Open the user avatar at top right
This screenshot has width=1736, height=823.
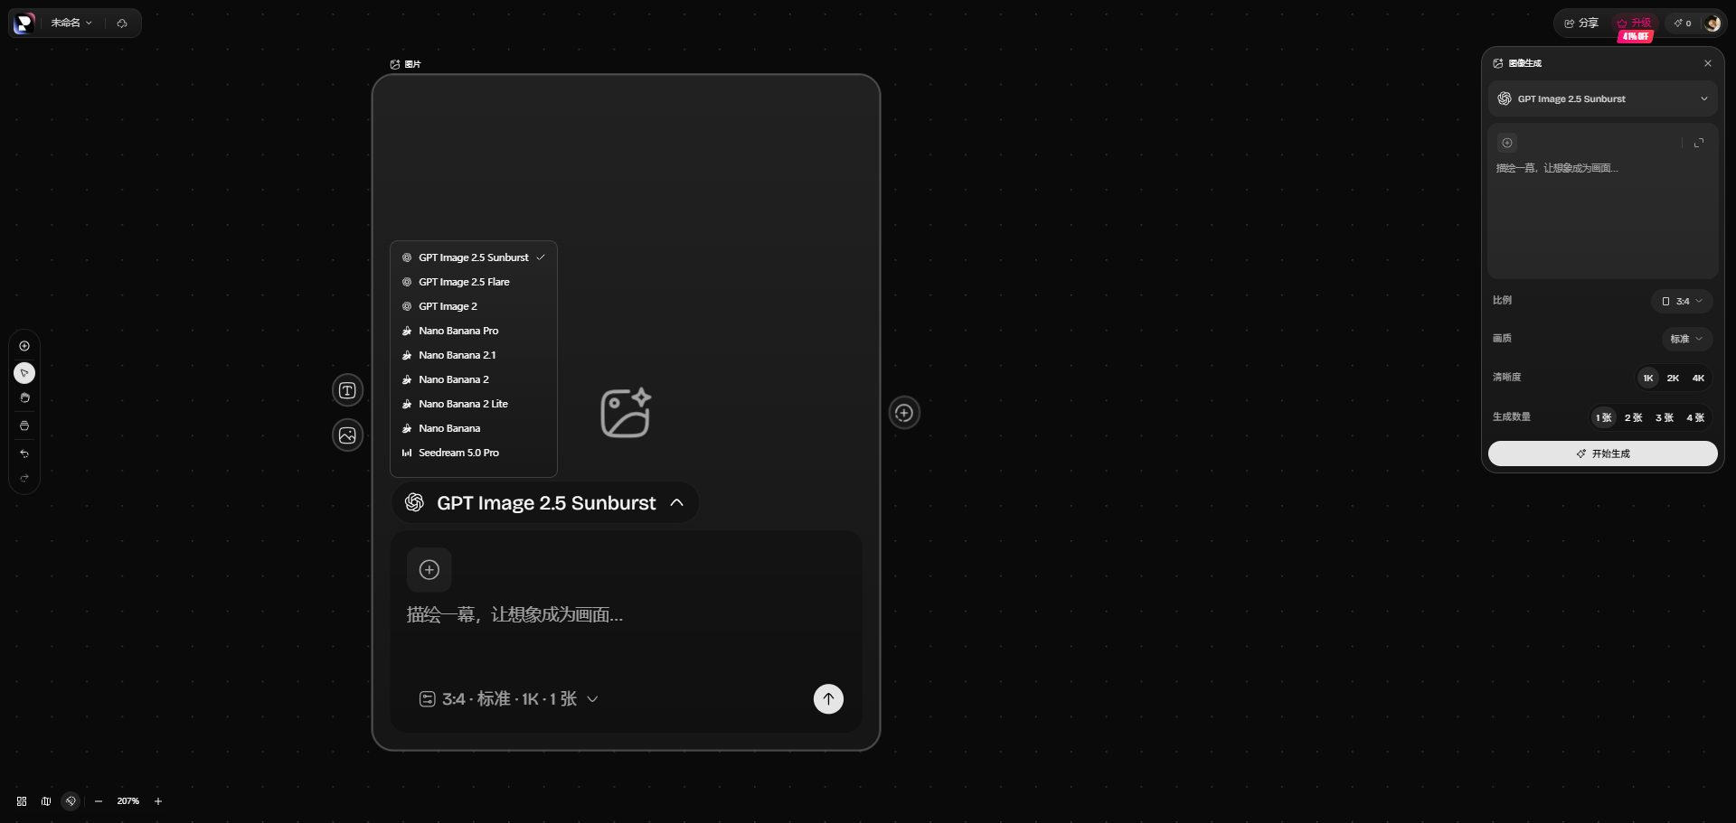pos(1712,23)
